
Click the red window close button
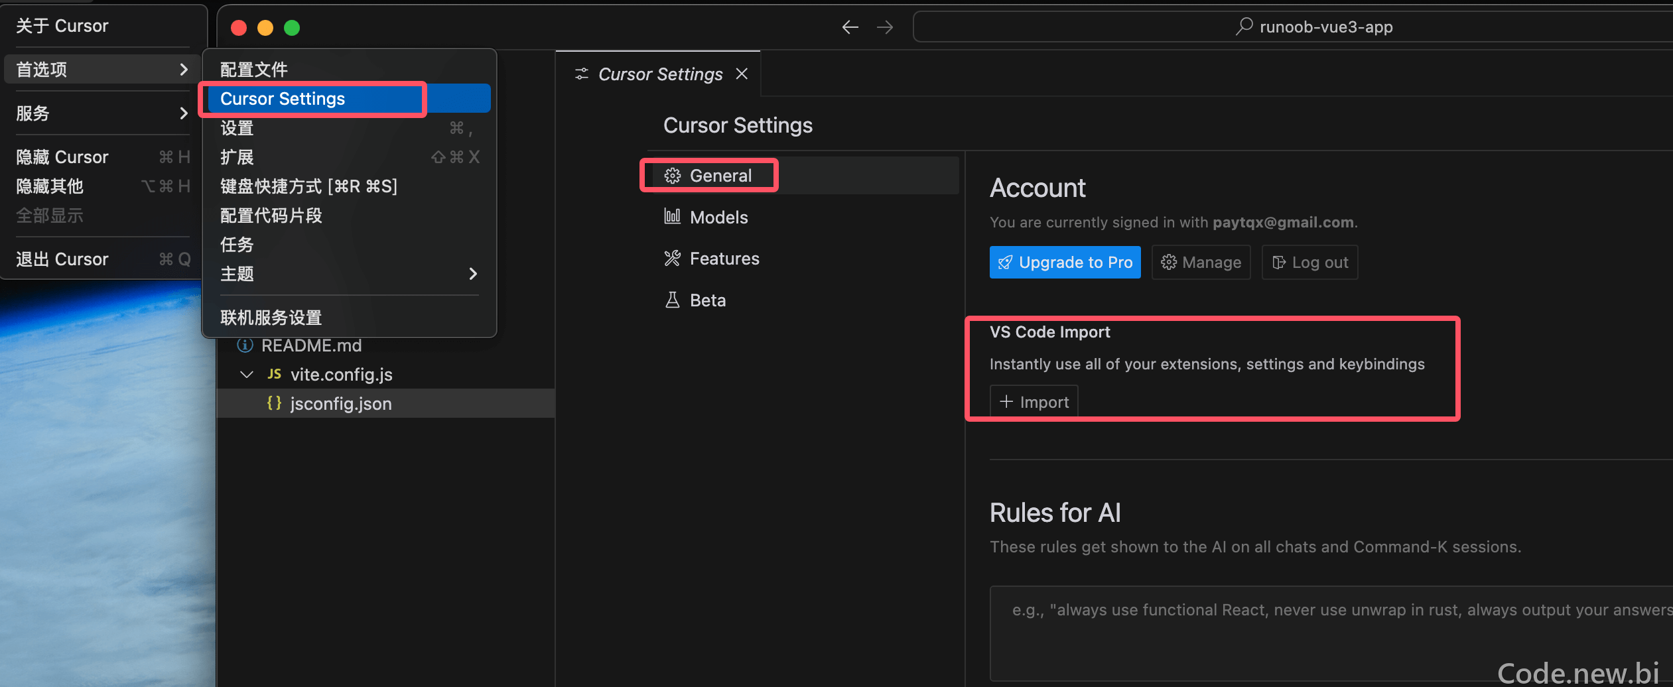(x=239, y=28)
